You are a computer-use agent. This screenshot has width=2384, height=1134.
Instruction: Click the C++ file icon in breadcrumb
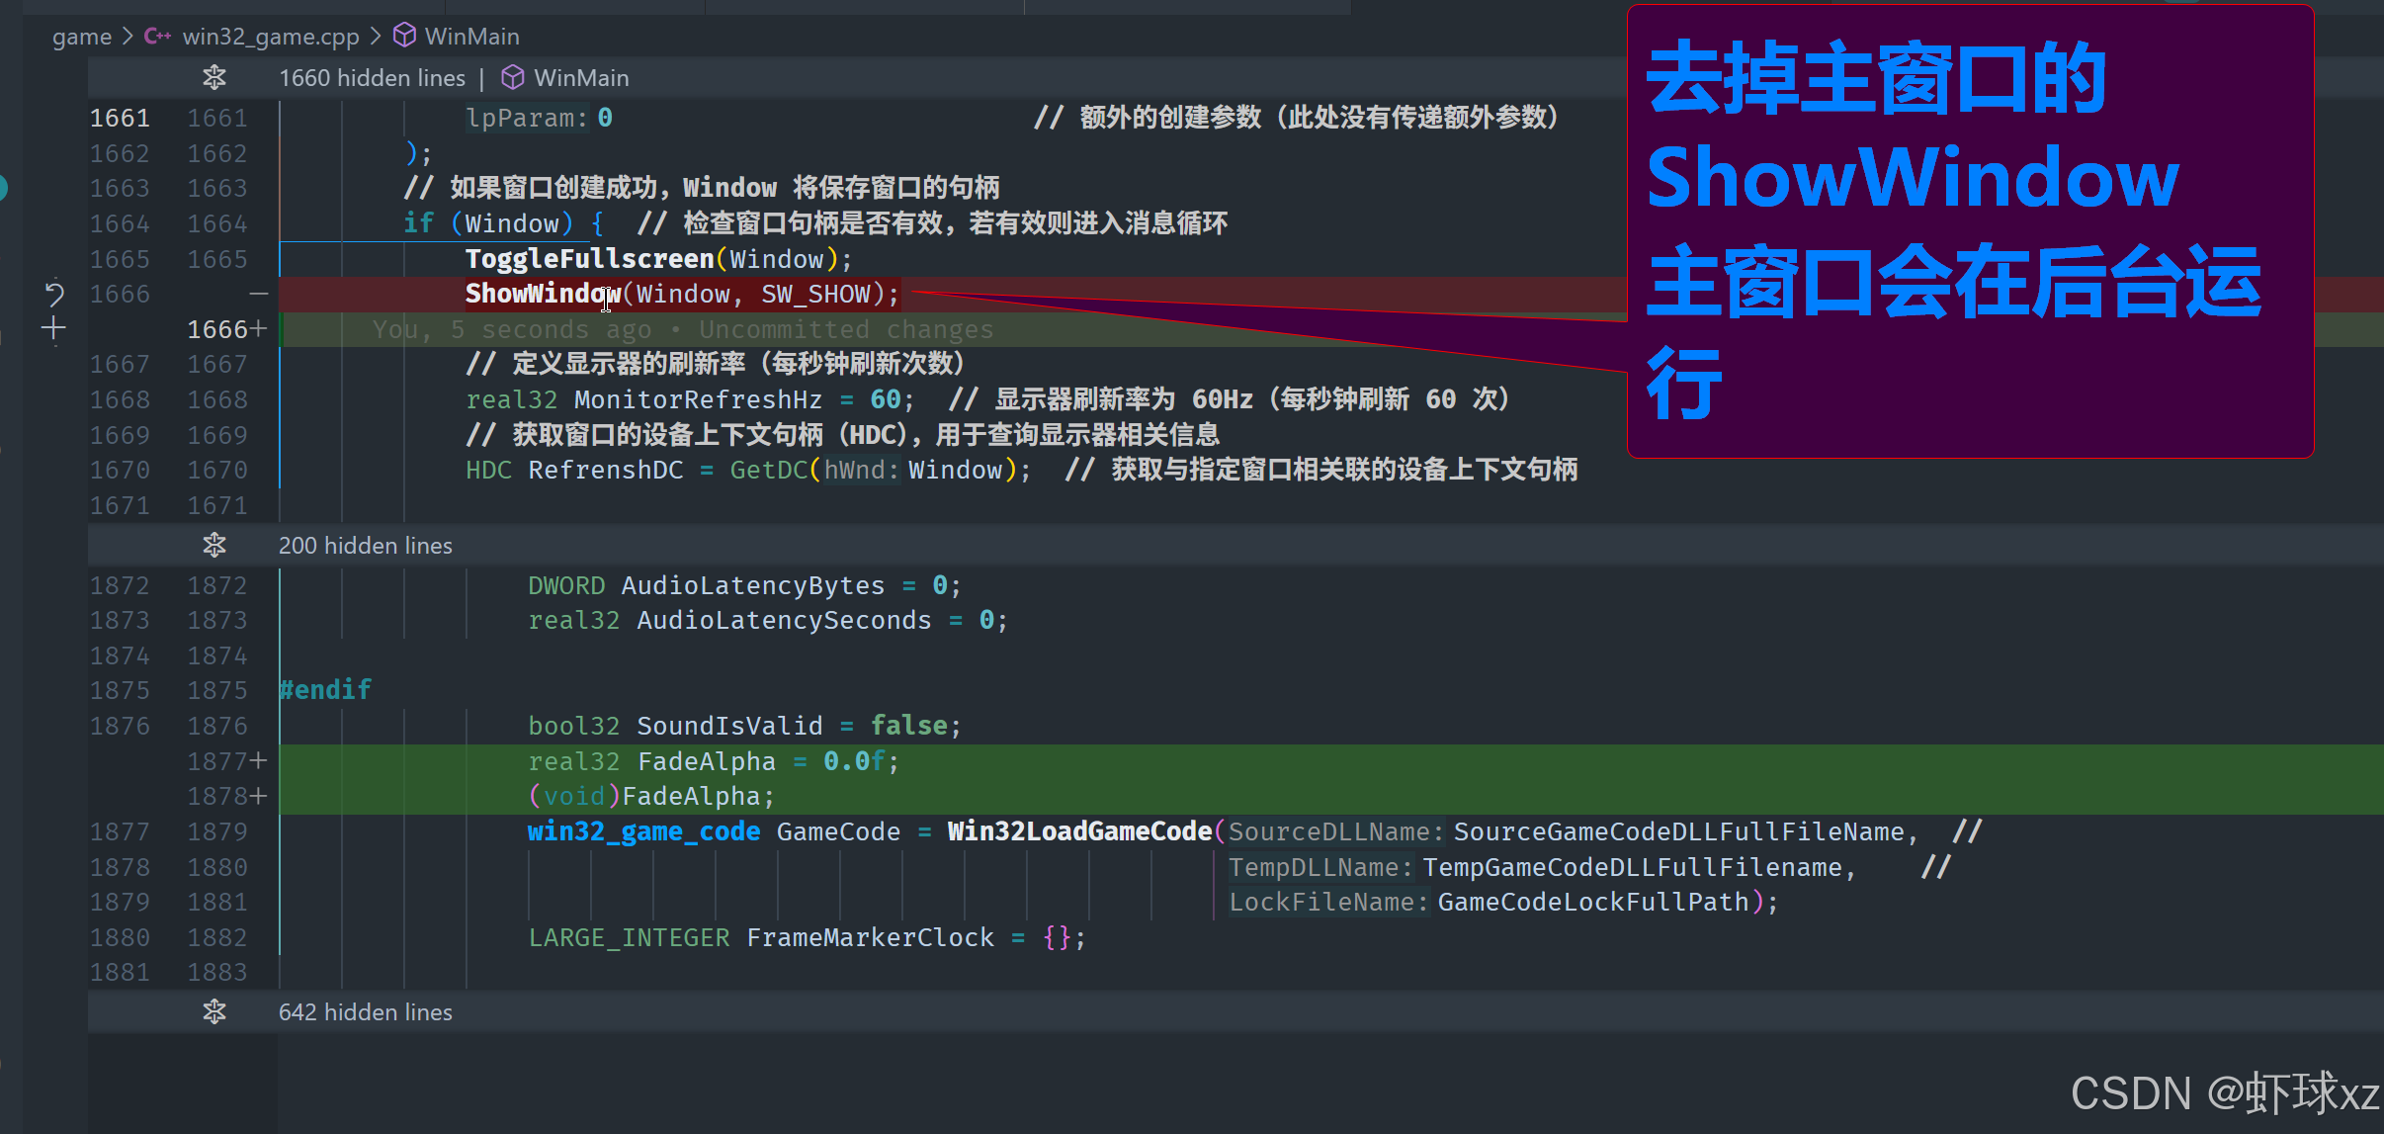157,37
